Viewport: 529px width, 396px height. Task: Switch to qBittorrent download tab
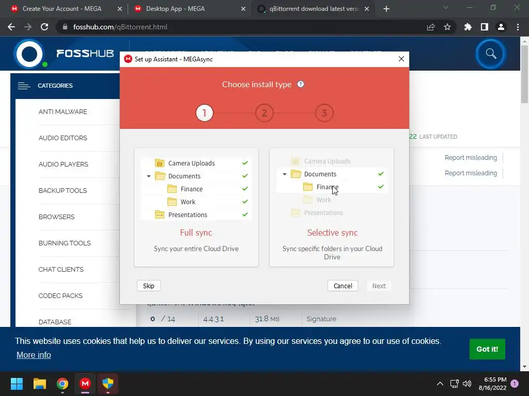click(313, 9)
